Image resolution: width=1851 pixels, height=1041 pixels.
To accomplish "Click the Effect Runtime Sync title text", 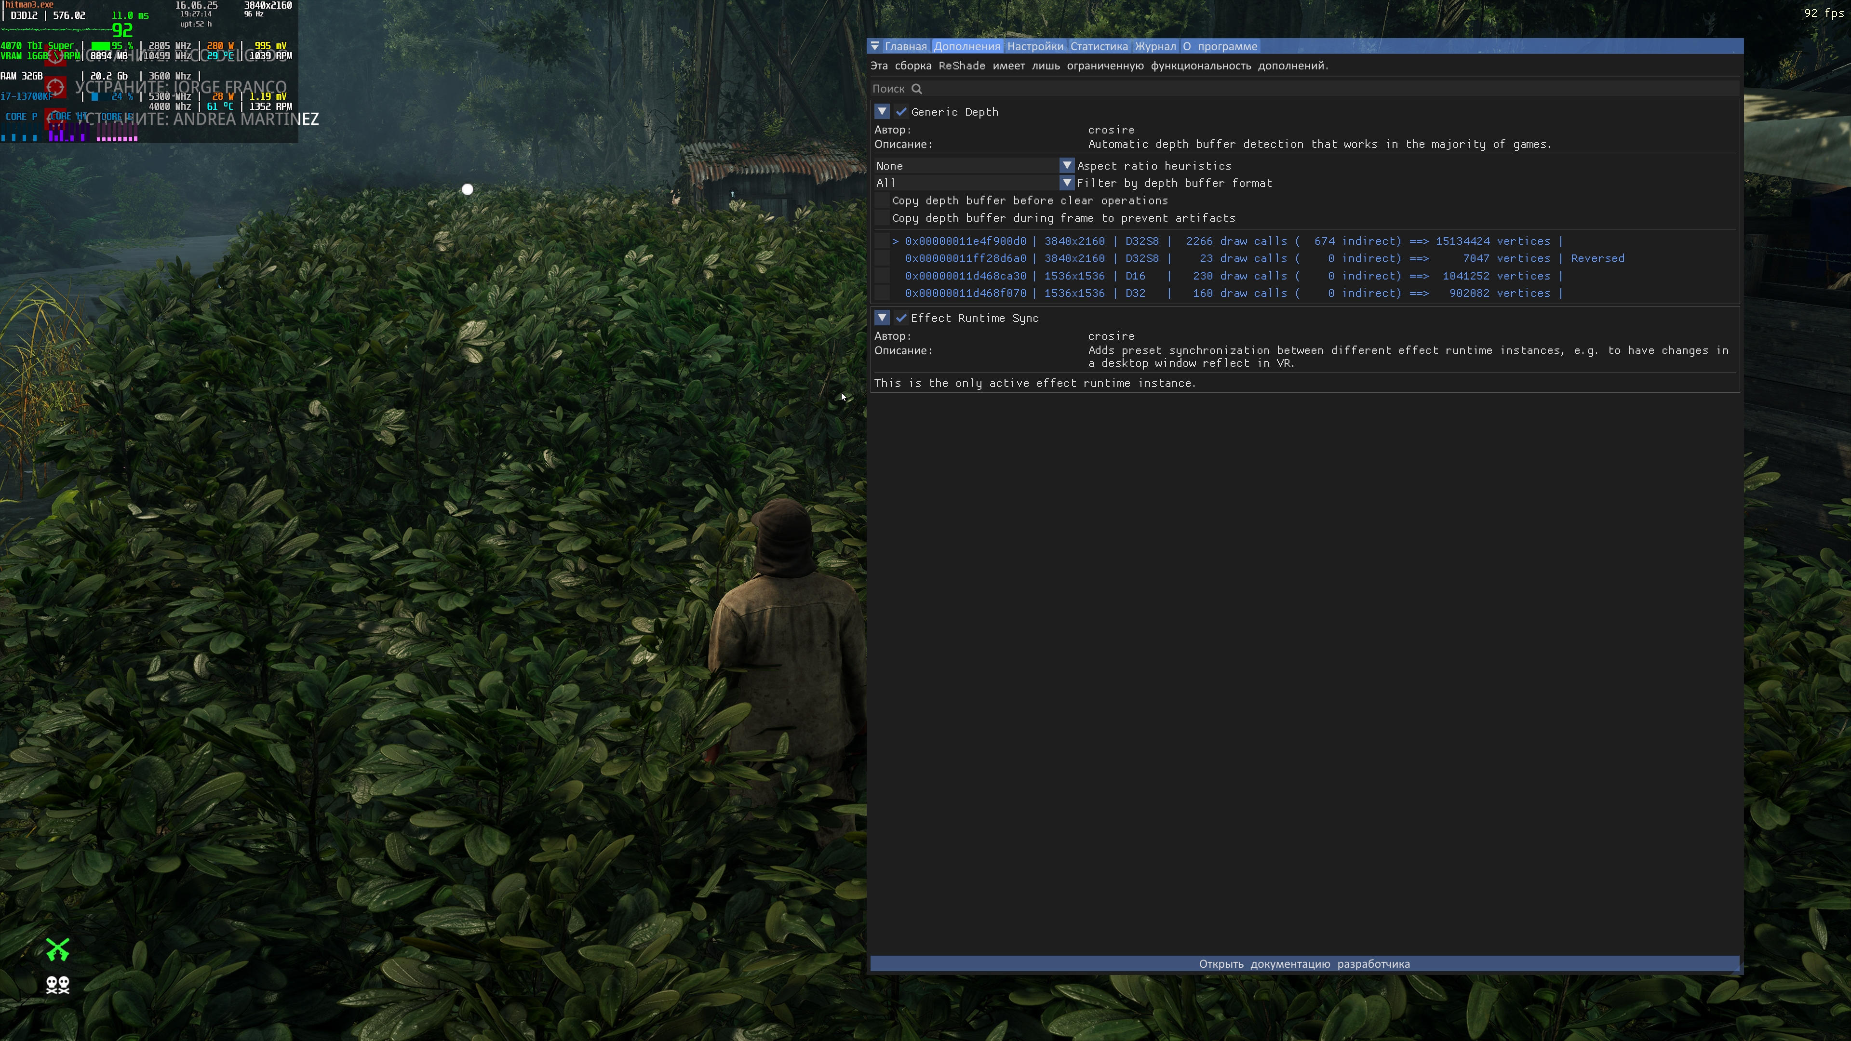I will click(x=974, y=318).
